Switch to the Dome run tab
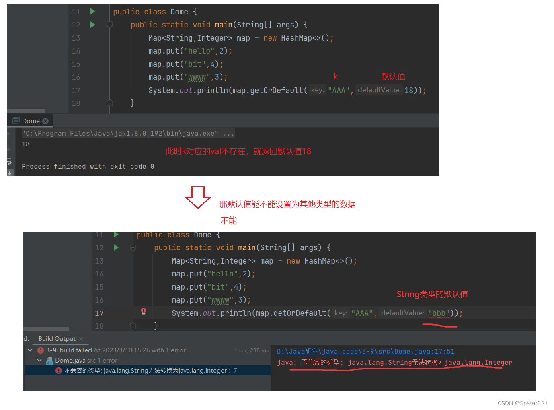 (31, 121)
